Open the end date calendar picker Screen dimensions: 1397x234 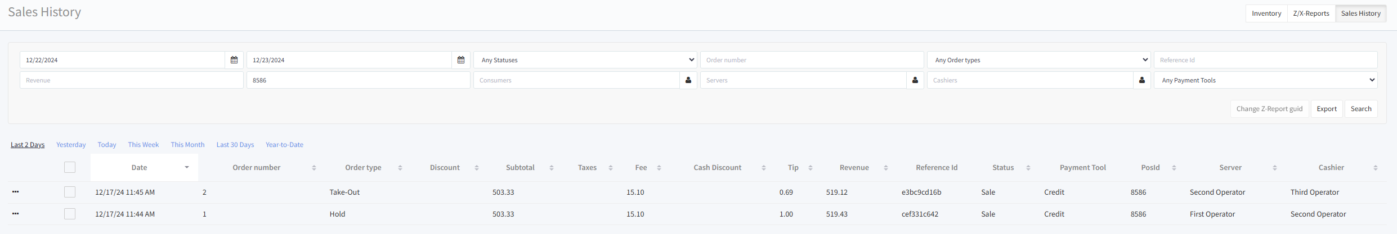(461, 60)
